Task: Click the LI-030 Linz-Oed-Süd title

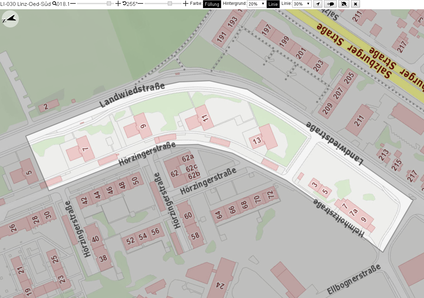Action: [x=25, y=4]
